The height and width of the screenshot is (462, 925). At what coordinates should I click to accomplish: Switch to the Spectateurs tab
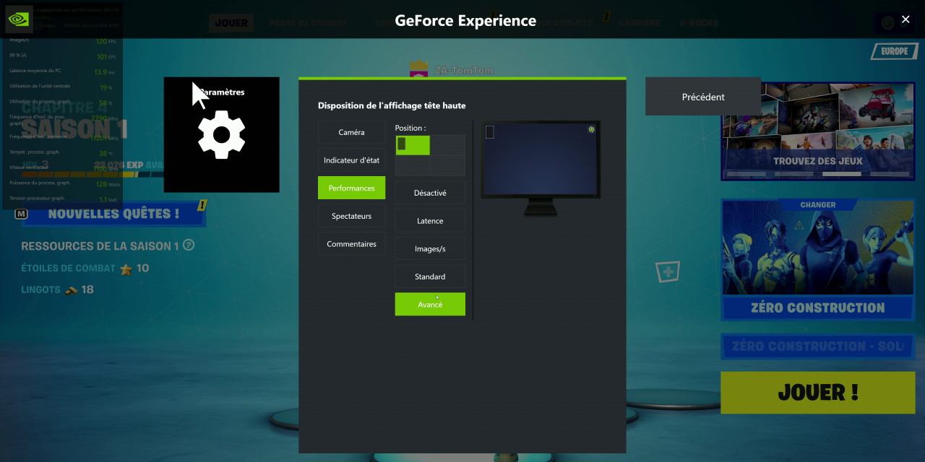click(351, 216)
